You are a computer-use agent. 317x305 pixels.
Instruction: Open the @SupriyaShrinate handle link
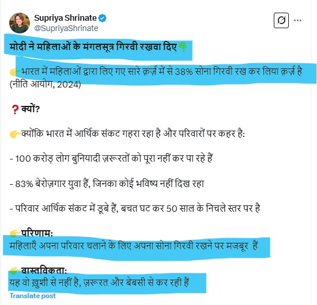coord(66,28)
